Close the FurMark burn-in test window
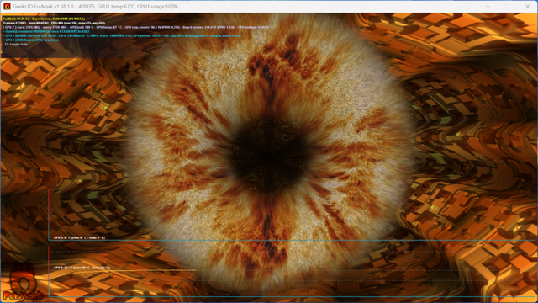 point(528,6)
